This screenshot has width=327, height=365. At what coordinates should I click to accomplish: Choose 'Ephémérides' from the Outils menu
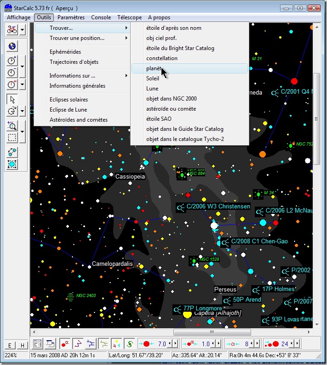[x=83, y=52]
